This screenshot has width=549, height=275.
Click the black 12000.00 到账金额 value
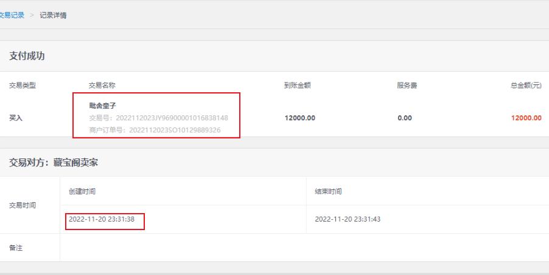point(299,118)
